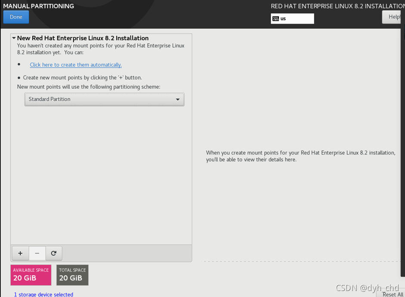
Task: Click the text 'Create new mount points by clicking the + button'
Action: coord(82,78)
